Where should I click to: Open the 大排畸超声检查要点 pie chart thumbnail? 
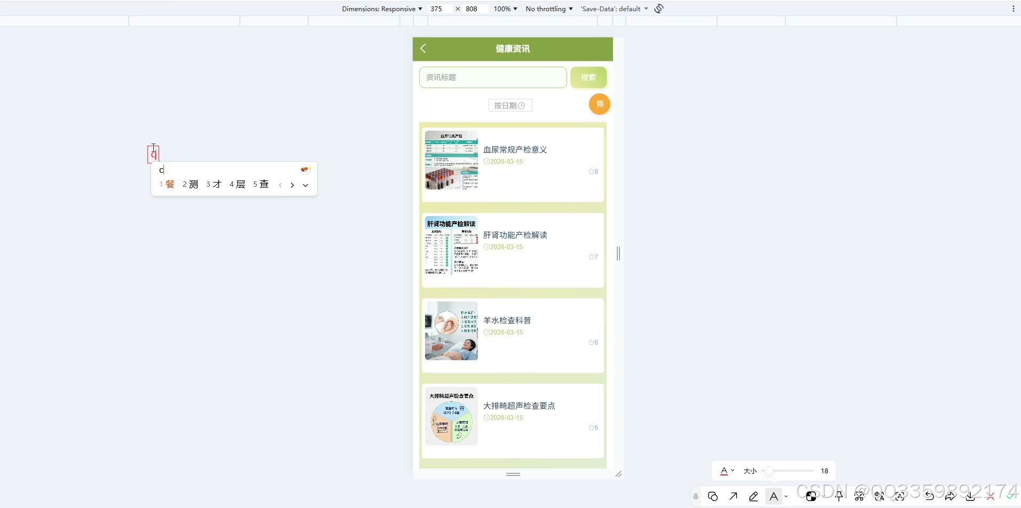tap(451, 416)
